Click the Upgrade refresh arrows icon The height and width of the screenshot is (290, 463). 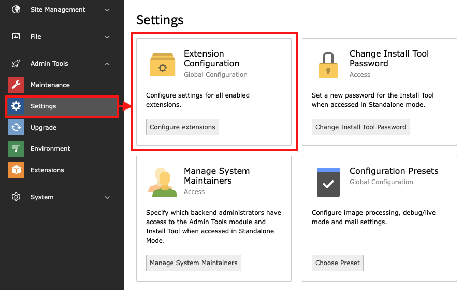16,127
